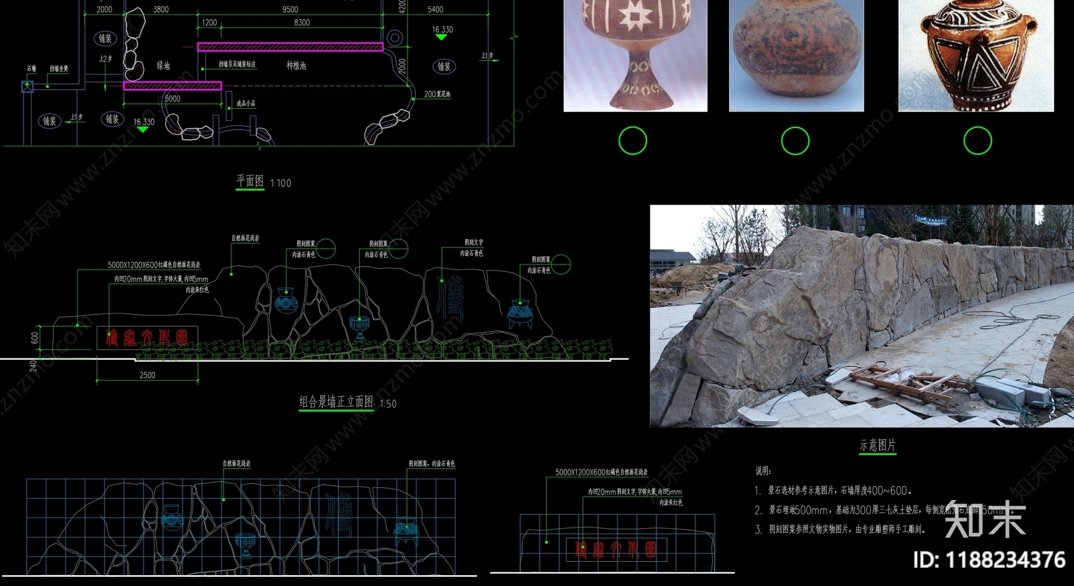Viewport: 1074px width, 586px height.
Task: Click the green circle under the zigzag jar photo
Action: (977, 140)
